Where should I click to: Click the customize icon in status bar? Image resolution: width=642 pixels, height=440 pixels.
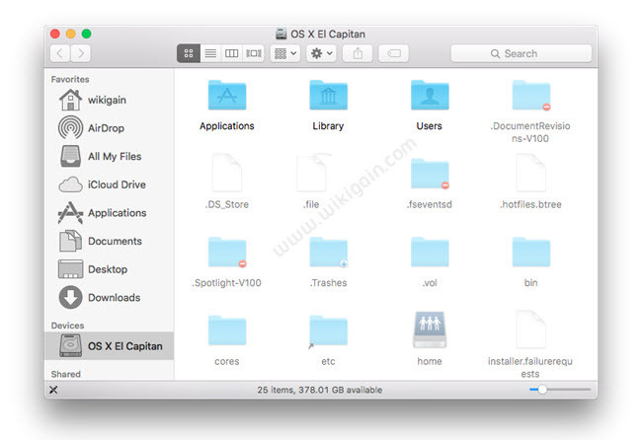(53, 390)
